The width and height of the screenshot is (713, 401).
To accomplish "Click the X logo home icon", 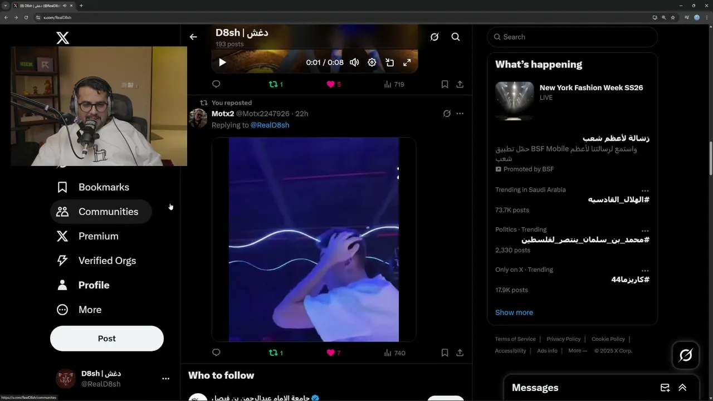I will coord(63,38).
